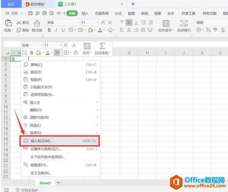
Task: Click the Paste clipboard icon in ribbon
Action: (9, 23)
